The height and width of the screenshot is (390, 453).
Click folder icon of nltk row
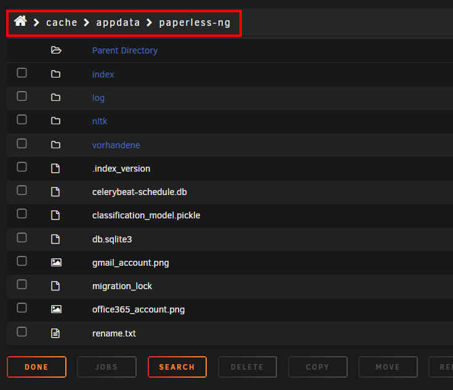(x=55, y=121)
